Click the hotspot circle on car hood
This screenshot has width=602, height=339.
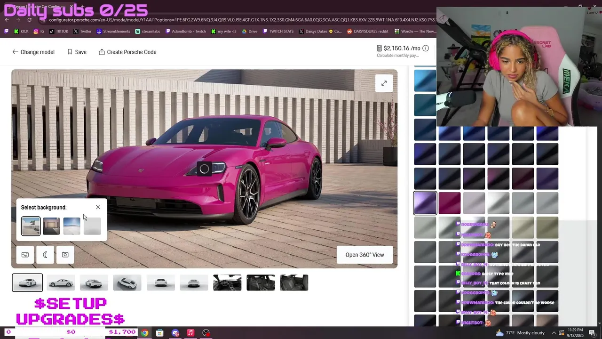pos(204,169)
